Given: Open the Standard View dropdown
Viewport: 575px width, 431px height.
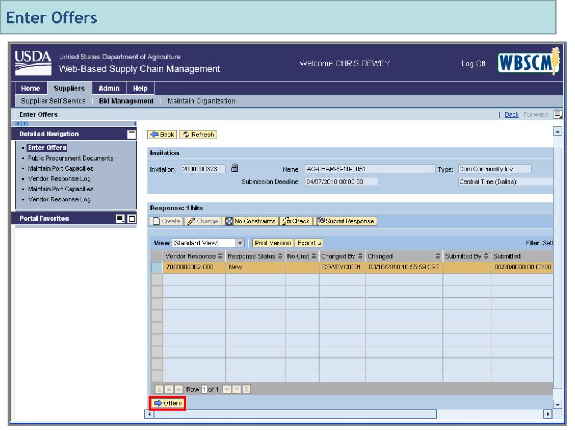Looking at the screenshot, I should pos(240,243).
